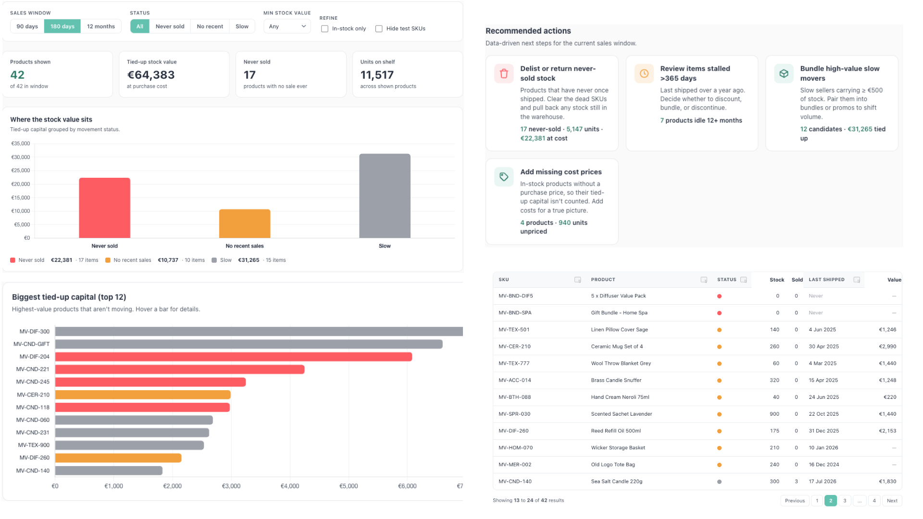
Task: Click the red Never sold chart bar
Action: tap(105, 208)
